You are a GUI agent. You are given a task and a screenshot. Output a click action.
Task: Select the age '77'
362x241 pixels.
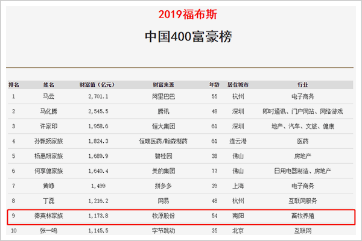coord(214,171)
